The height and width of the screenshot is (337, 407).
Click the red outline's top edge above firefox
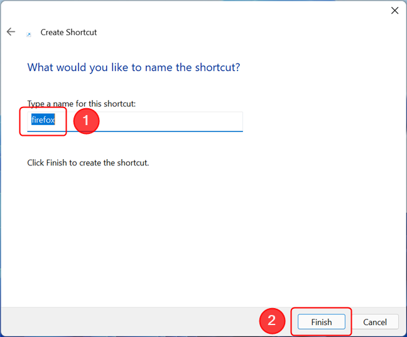(43, 108)
